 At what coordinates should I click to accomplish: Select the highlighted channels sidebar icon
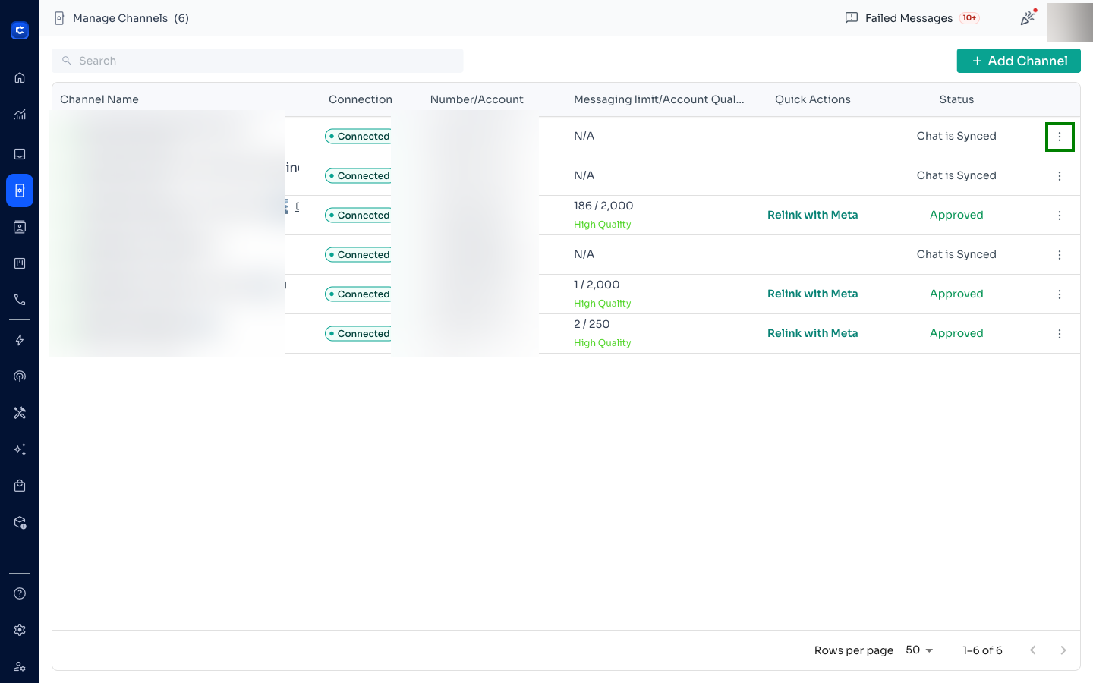tap(20, 190)
